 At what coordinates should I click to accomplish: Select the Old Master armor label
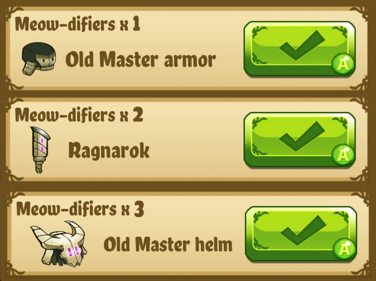point(141,59)
